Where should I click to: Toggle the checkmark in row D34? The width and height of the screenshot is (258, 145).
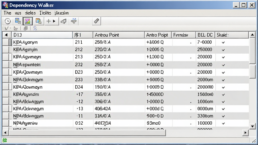(223, 87)
